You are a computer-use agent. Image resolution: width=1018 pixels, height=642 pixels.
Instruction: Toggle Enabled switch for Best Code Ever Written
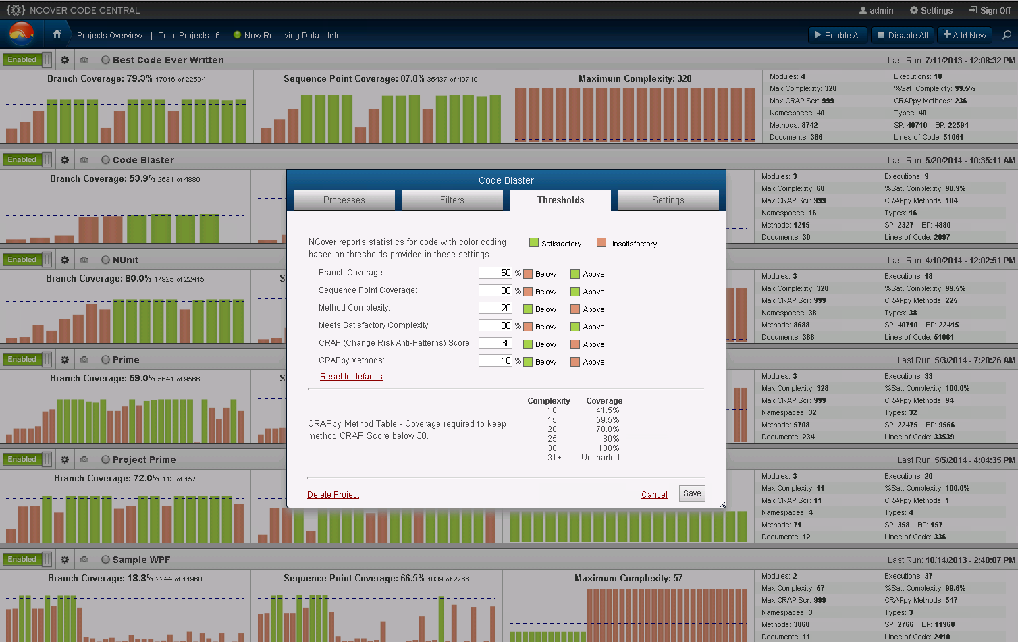click(27, 60)
